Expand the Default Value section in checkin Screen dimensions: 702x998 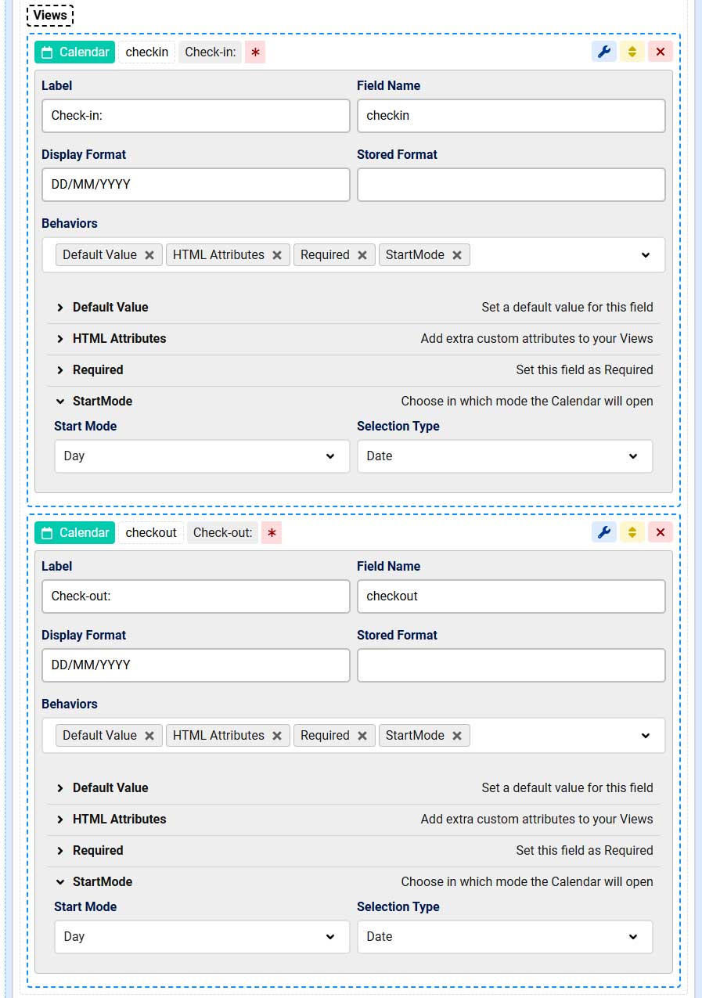coord(110,308)
